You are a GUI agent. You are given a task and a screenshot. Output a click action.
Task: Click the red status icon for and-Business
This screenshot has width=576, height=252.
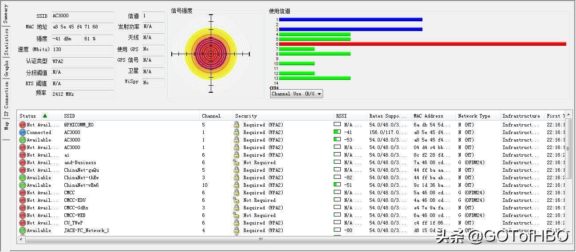(x=23, y=162)
